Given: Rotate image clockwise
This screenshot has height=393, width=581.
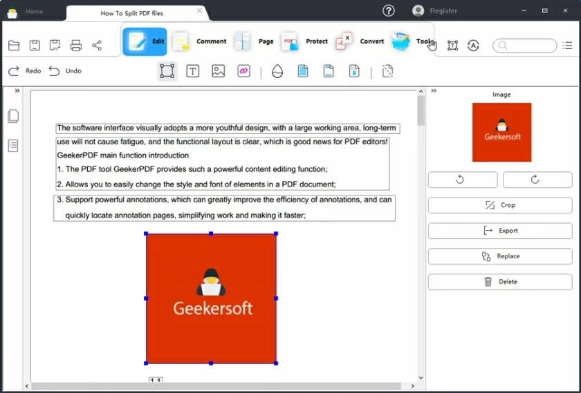Looking at the screenshot, I should tap(537, 180).
